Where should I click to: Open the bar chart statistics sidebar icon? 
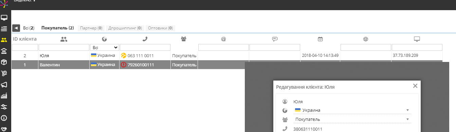coord(4,96)
